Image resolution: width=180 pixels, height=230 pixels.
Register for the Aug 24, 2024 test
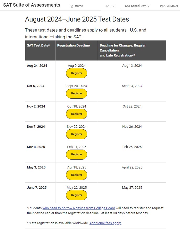(x=76, y=73)
